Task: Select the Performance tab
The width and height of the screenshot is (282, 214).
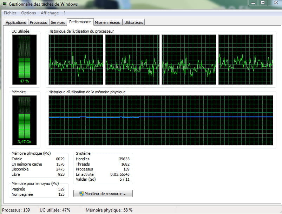Action: point(80,22)
